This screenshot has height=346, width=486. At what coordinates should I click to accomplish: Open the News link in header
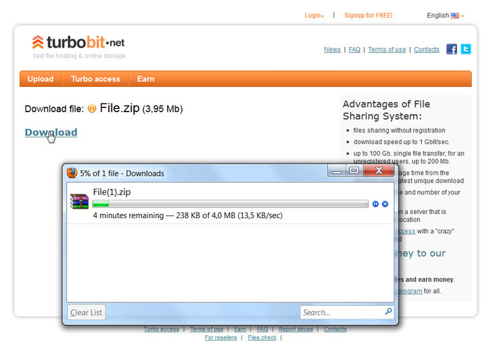pyautogui.click(x=332, y=50)
